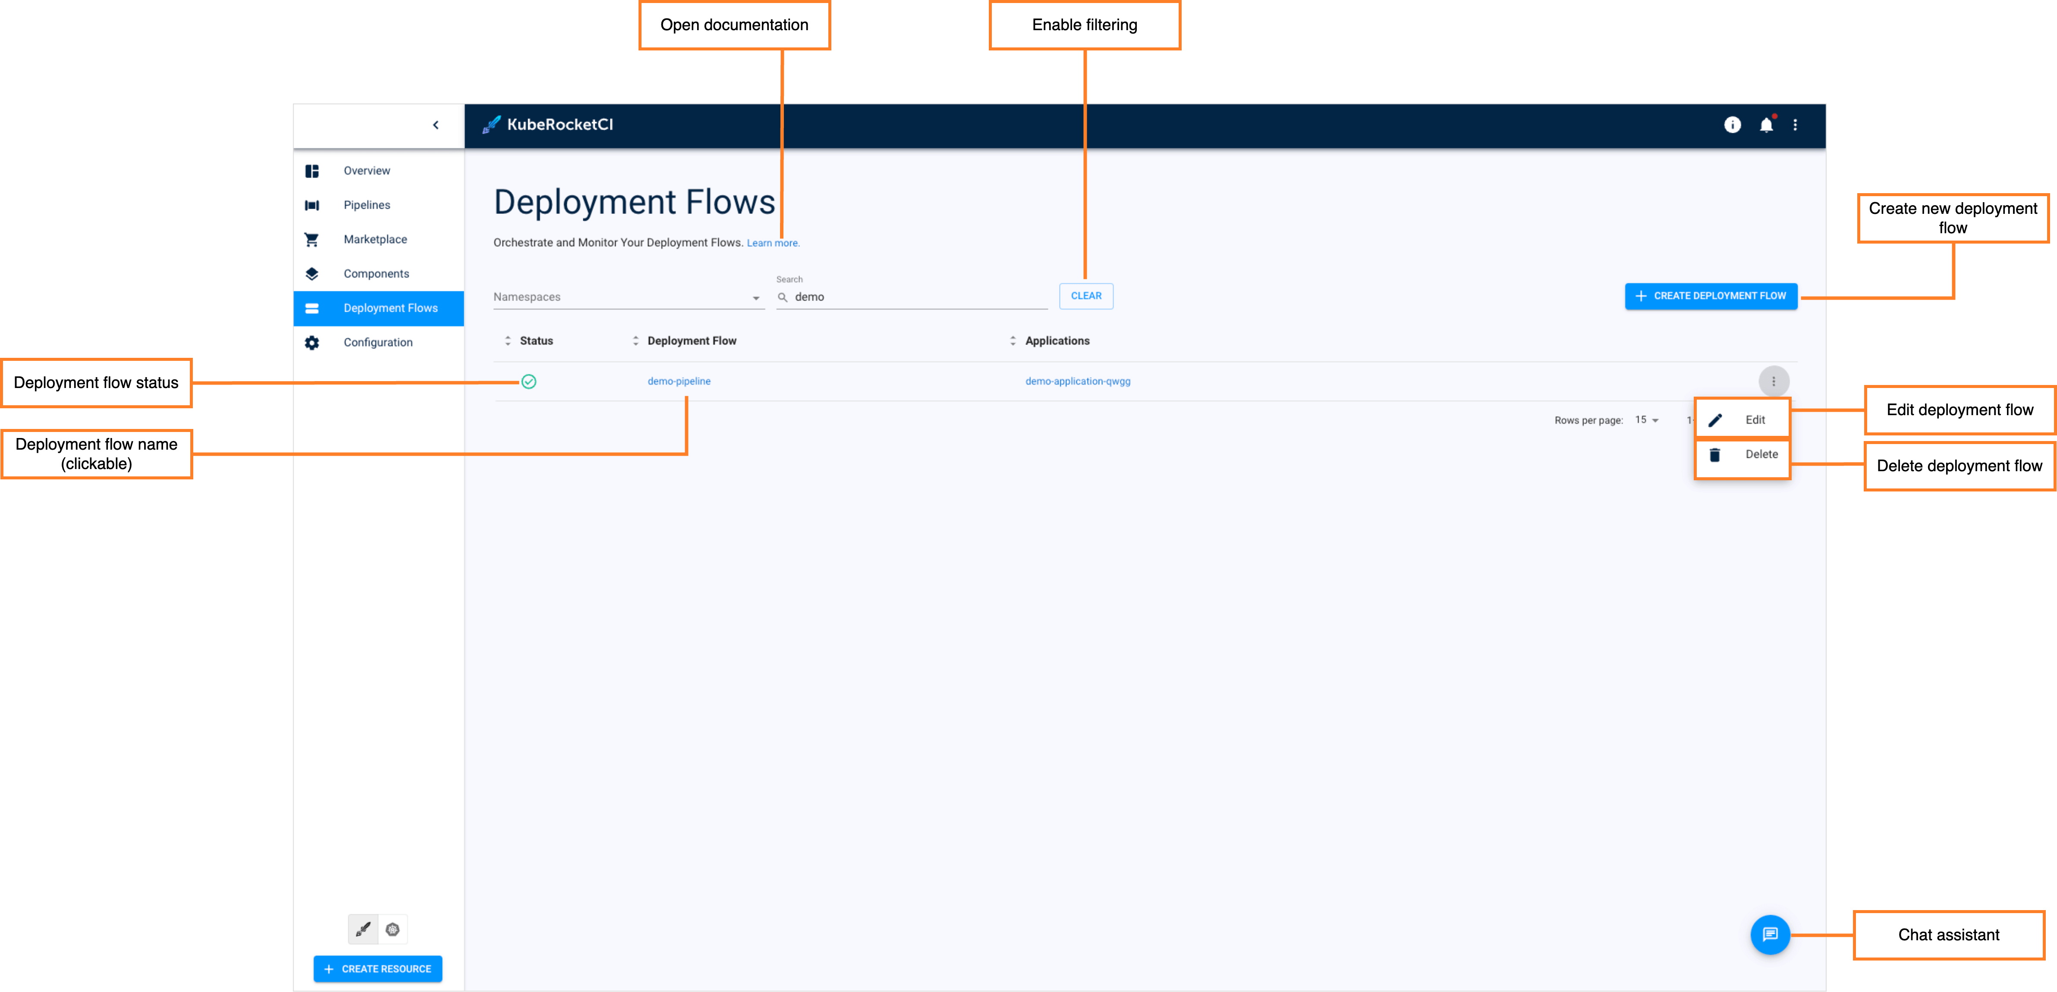This screenshot has height=992, width=2057.
Task: Open the Namespaces dropdown
Action: 755,297
